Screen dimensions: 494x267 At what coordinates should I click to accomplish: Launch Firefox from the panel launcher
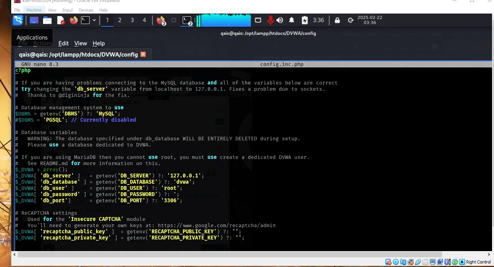pos(74,20)
